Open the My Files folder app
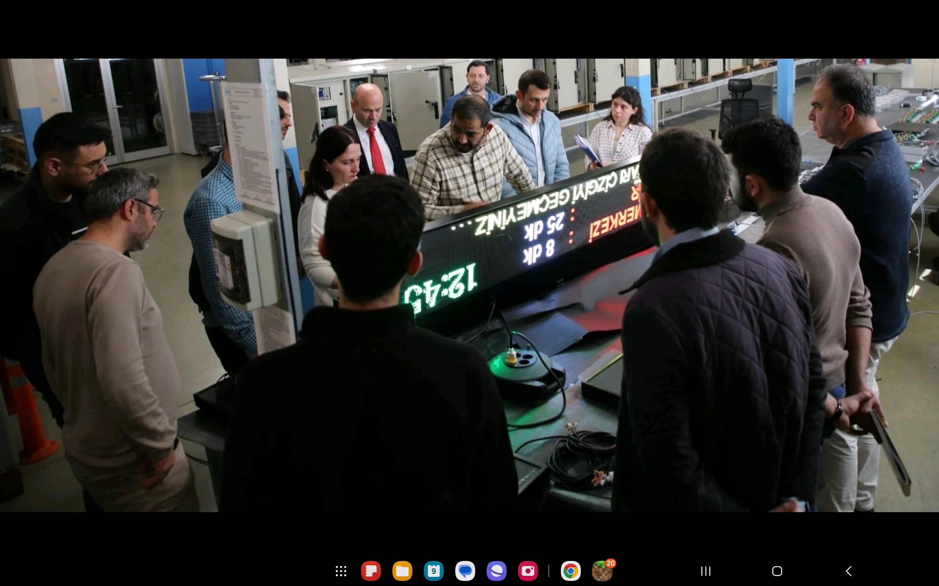 (x=402, y=571)
